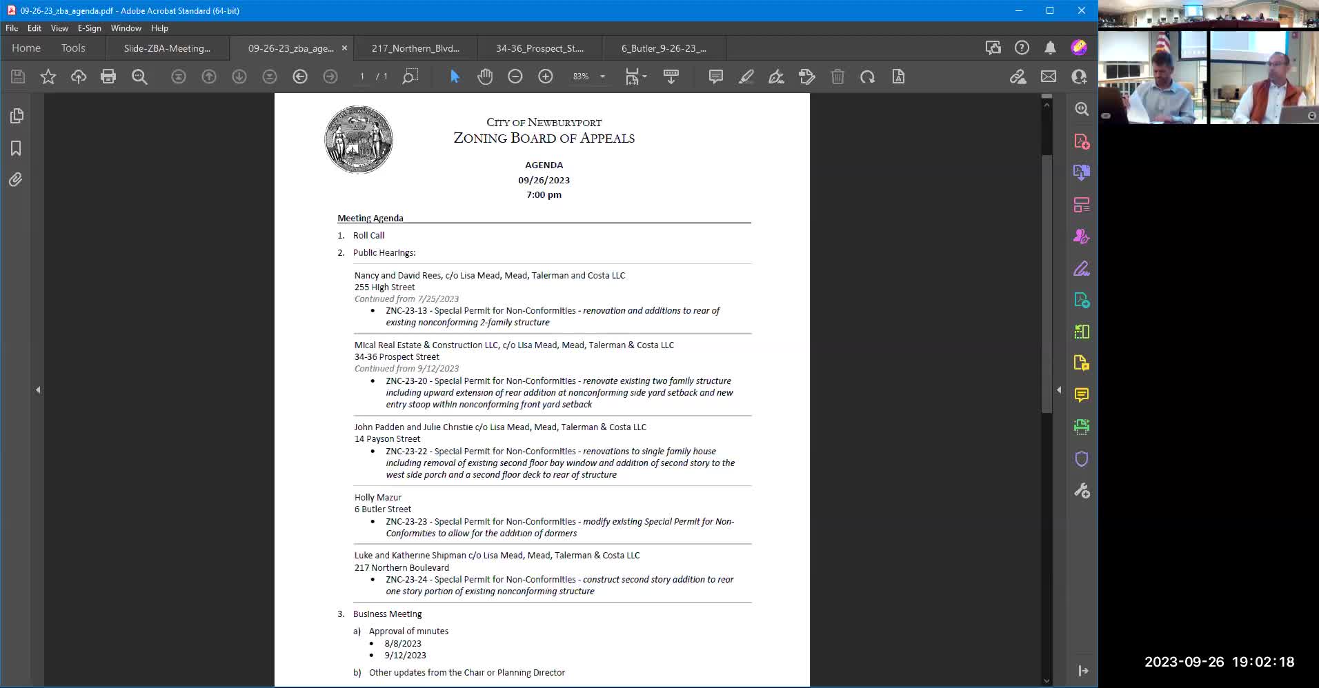View notifications bell
Image resolution: width=1319 pixels, height=688 pixels.
1050,48
